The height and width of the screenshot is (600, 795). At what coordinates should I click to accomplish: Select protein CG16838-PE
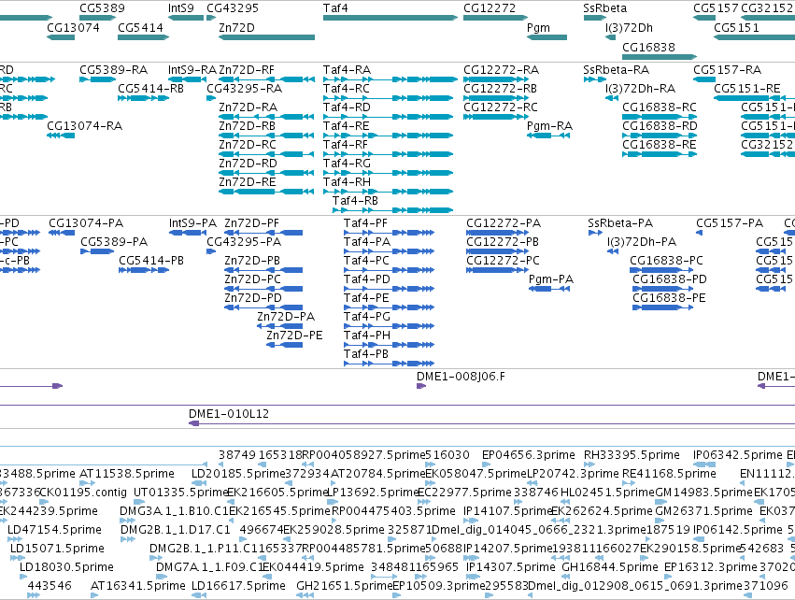[x=662, y=307]
